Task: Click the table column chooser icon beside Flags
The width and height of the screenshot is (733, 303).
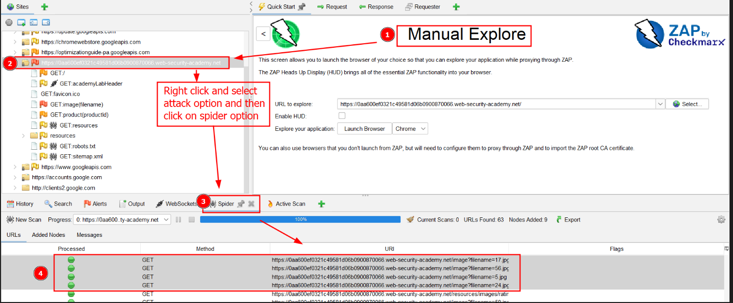Action: pyautogui.click(x=727, y=248)
